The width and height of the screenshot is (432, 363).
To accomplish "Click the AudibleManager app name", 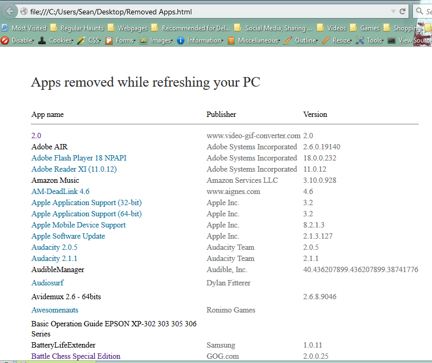I will pos(57,269).
